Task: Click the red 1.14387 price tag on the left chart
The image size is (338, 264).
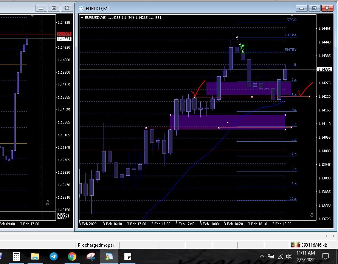Action: pos(64,34)
